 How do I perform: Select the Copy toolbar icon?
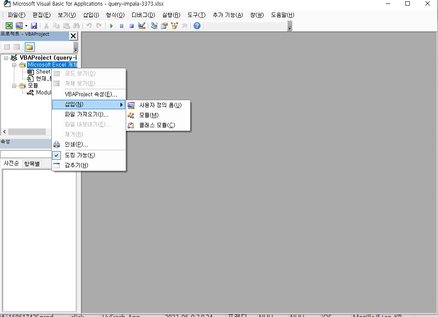[56, 26]
